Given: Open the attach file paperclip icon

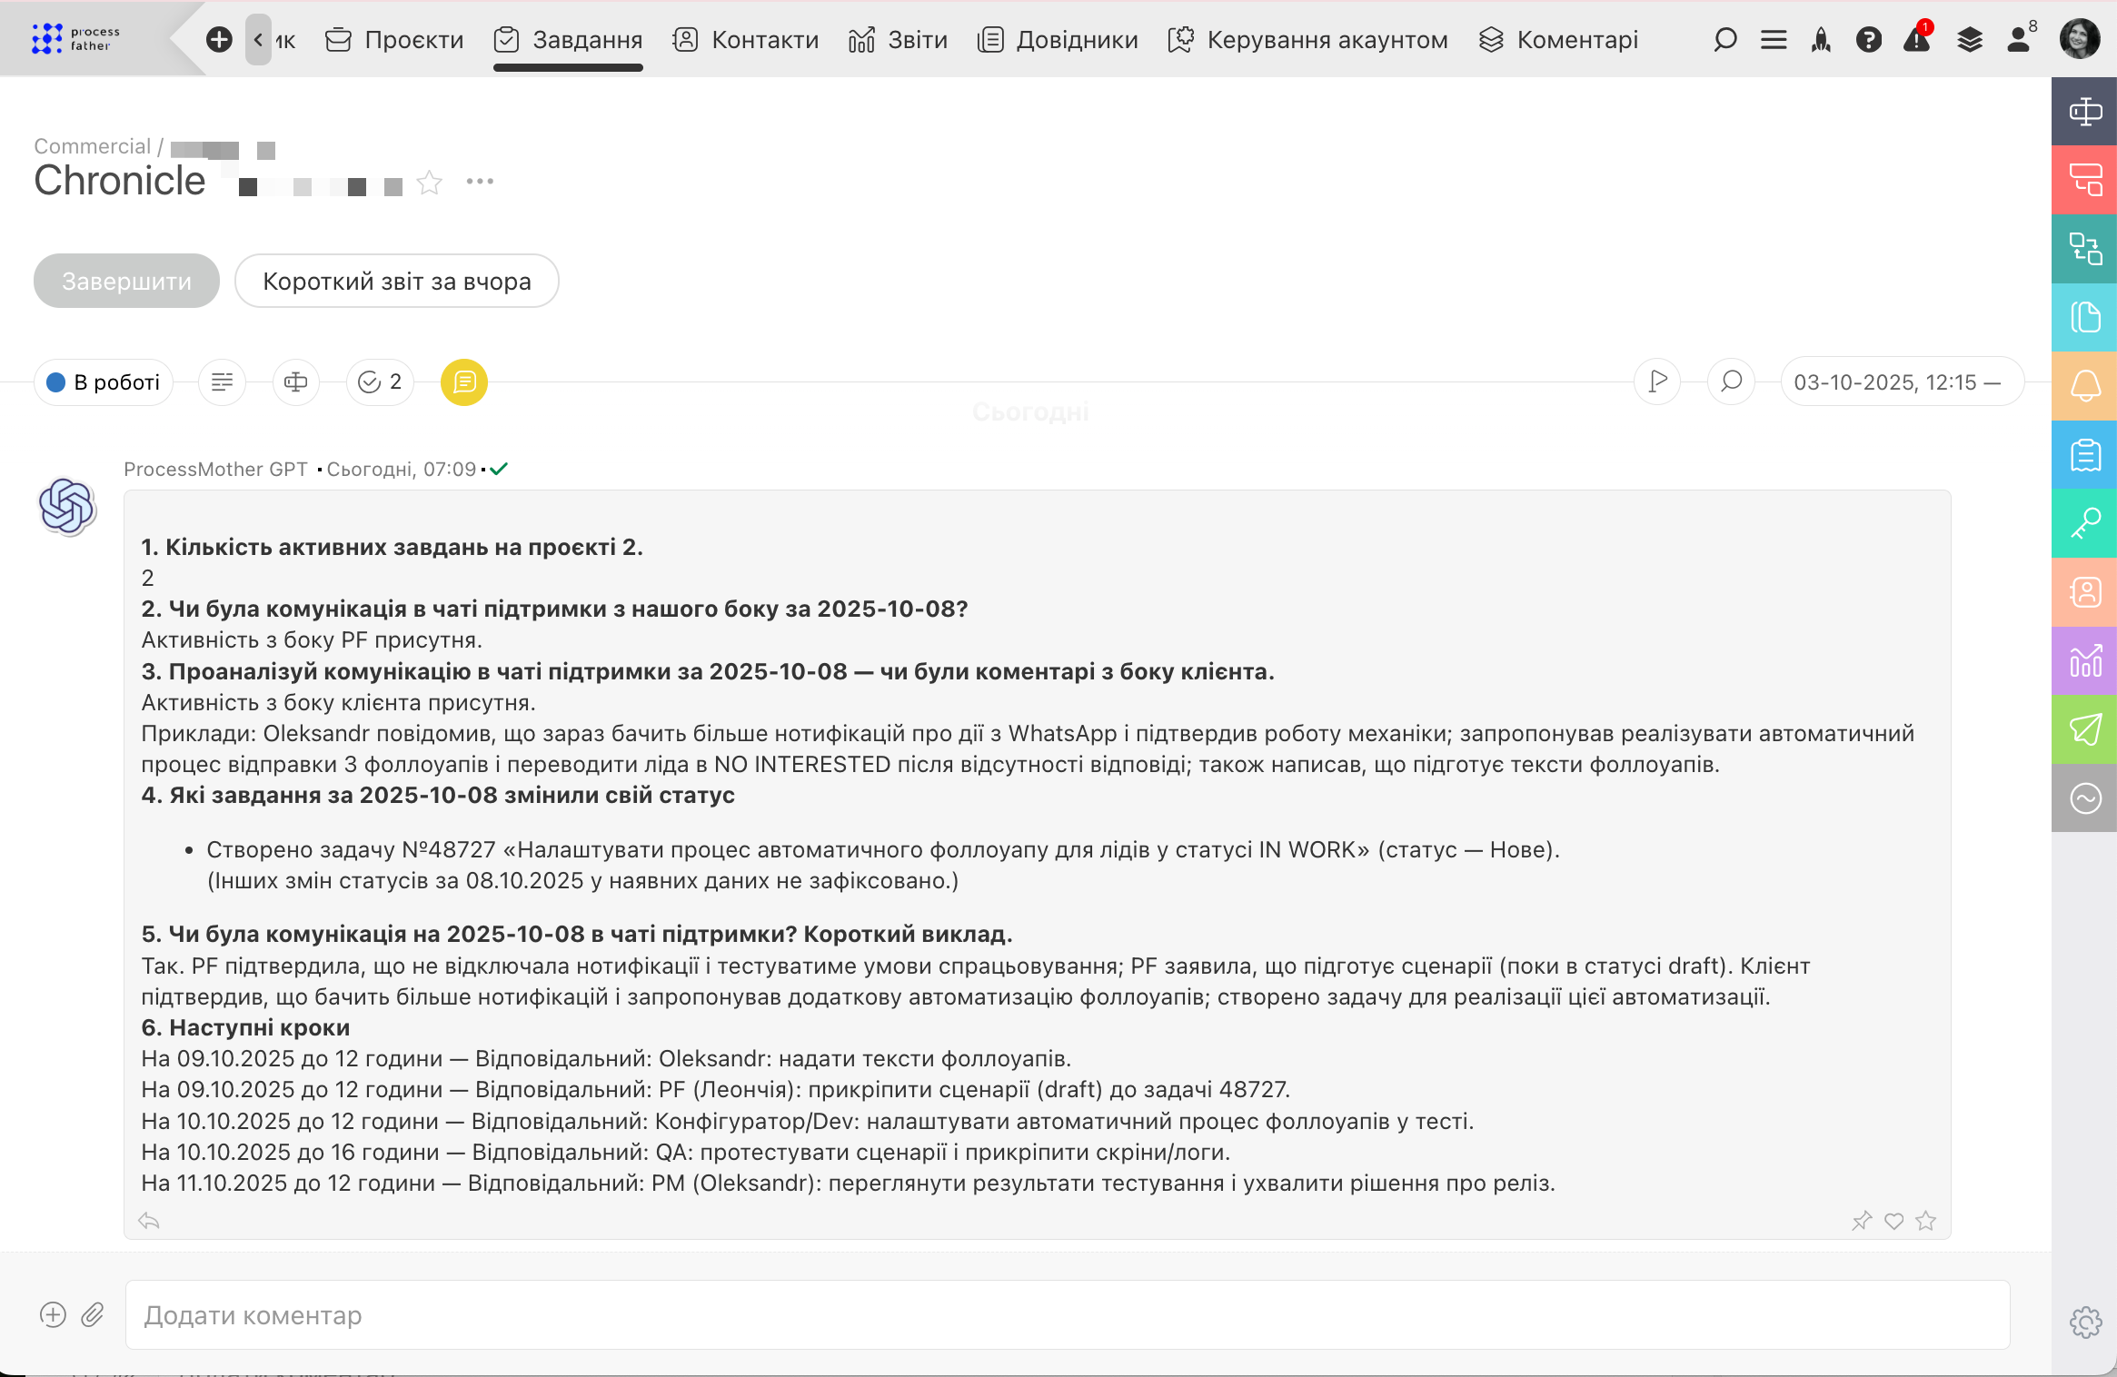Looking at the screenshot, I should (x=93, y=1314).
